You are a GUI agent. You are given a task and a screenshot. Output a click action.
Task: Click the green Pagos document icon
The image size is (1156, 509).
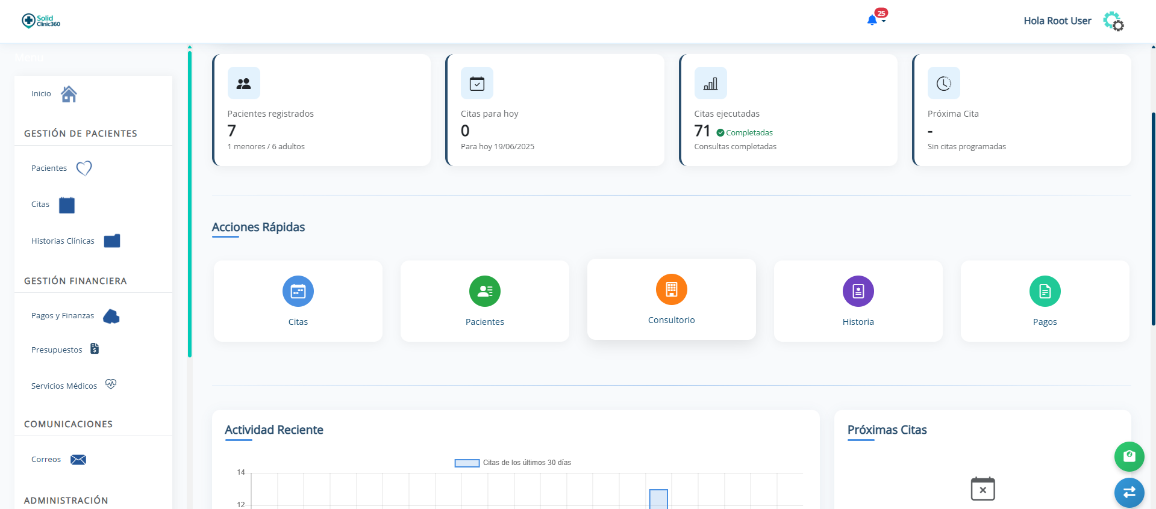1045,291
